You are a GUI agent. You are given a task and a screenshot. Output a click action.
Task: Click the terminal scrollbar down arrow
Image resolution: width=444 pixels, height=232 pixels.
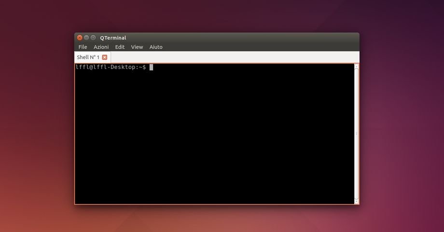point(357,201)
